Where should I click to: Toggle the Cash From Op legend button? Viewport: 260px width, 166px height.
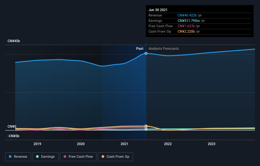[115, 157]
